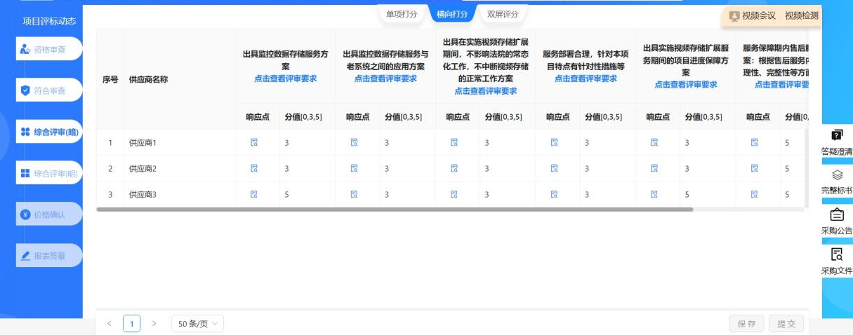This screenshot has width=853, height=335.
Task: Open 完整标书 from right sidebar
Action: pos(837,175)
